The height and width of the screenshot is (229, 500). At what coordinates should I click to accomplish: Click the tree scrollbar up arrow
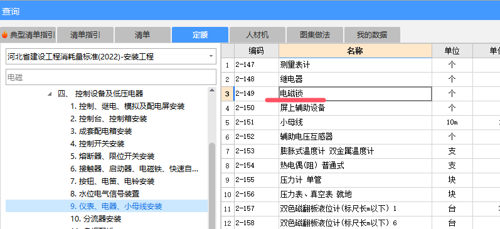pos(212,90)
